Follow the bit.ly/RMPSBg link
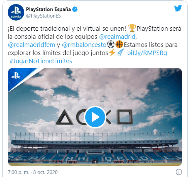Screen dimensions: 191x177 point(147,53)
